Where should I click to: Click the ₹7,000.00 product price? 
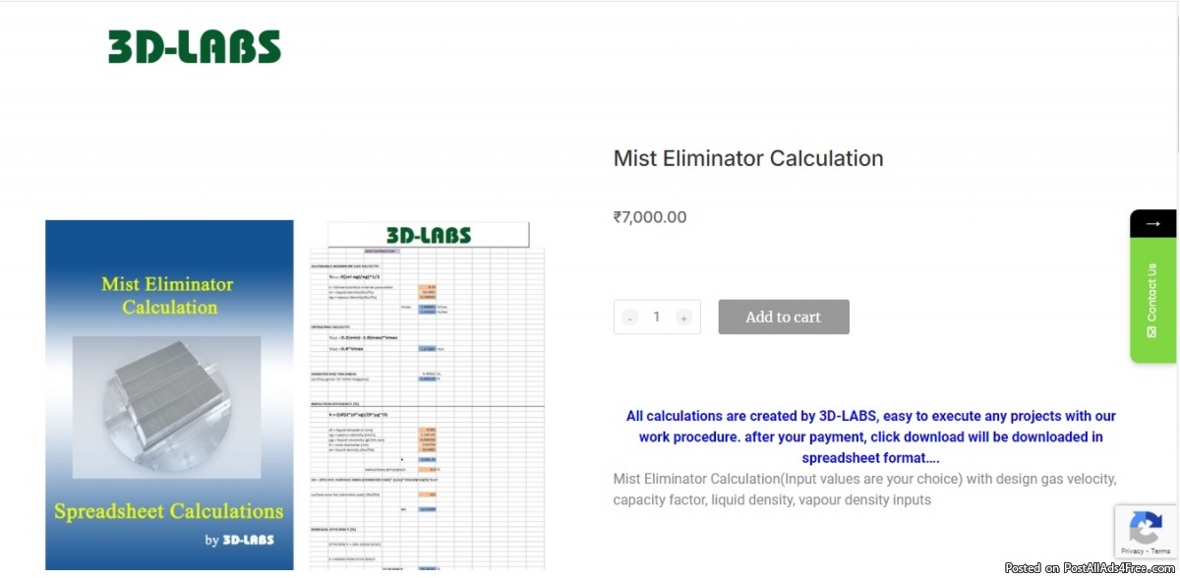coord(650,217)
